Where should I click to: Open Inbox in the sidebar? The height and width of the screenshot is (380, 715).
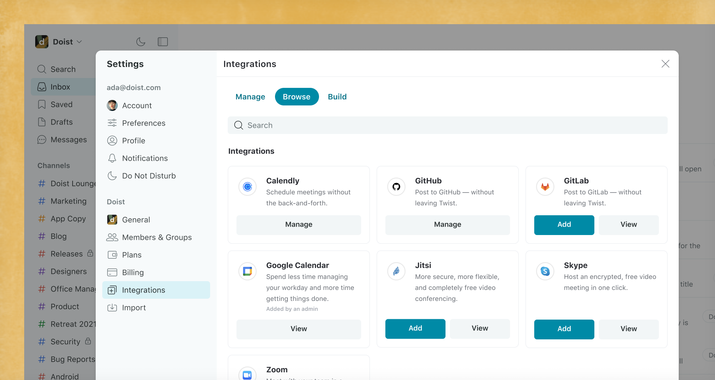(63, 87)
